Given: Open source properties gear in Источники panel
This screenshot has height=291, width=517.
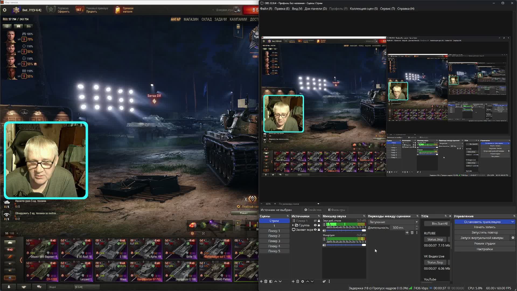Looking at the screenshot, I should click(x=303, y=281).
